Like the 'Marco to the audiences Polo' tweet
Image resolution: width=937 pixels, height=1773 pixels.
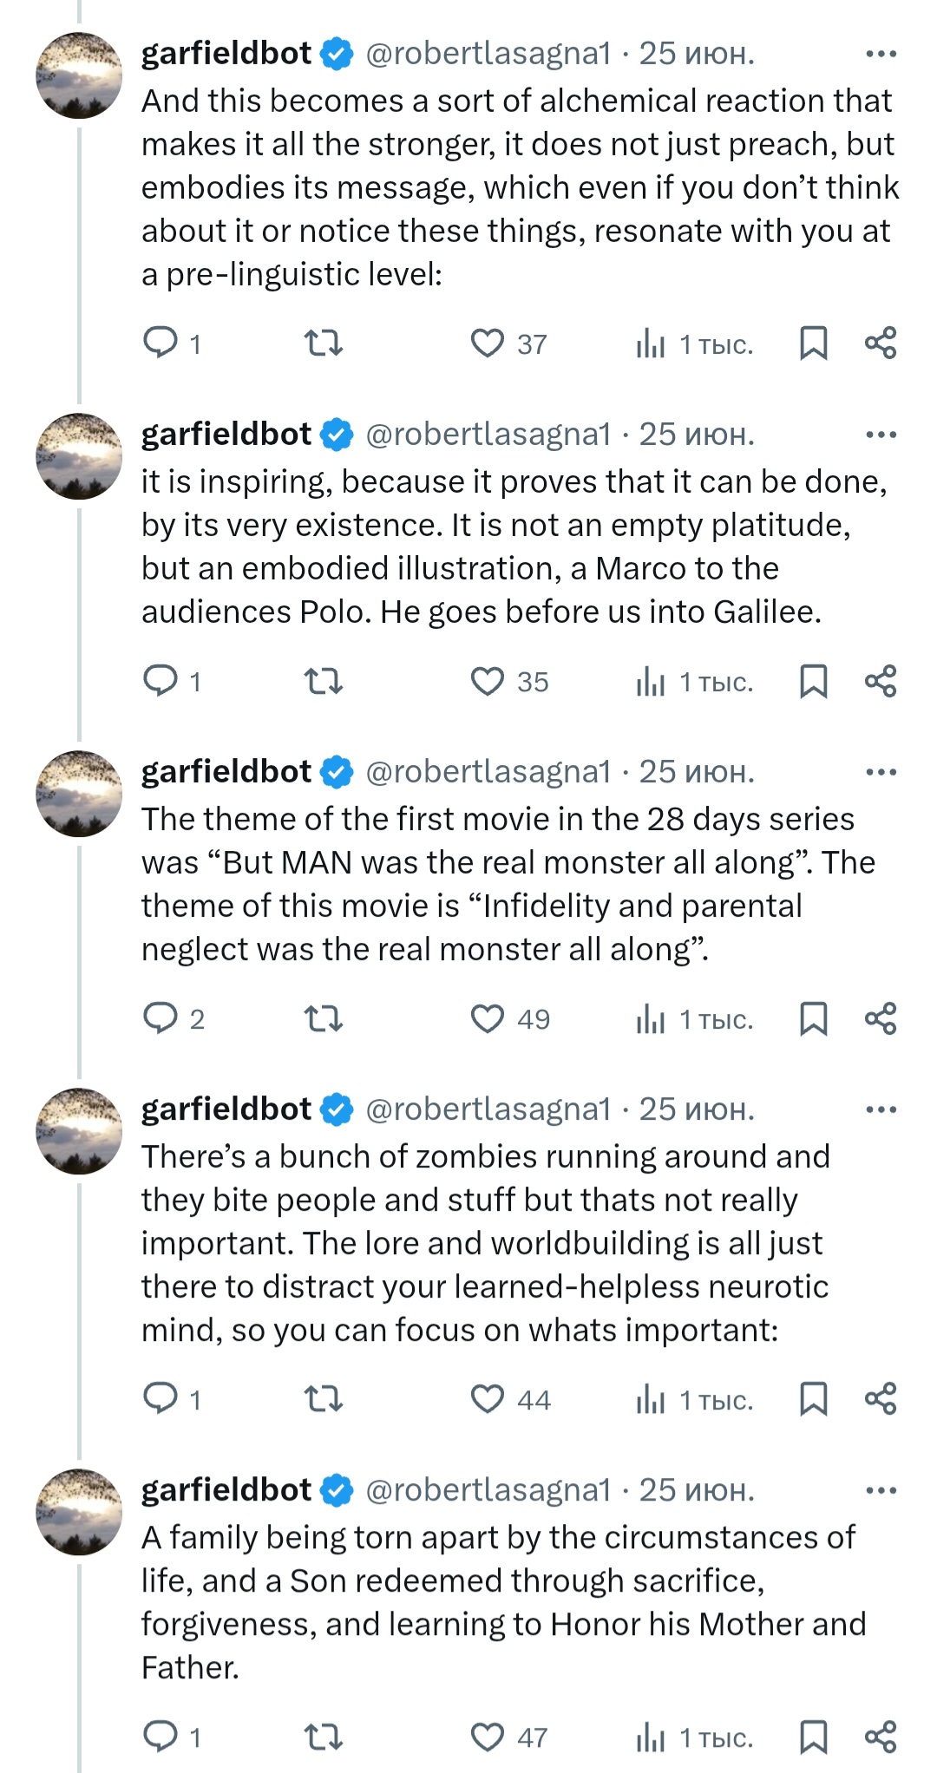[x=488, y=681]
